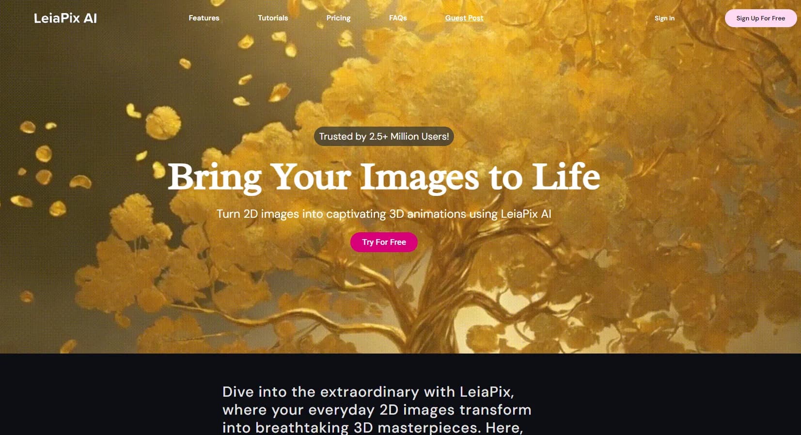Click the everyday 2D images transform text line

coord(377,410)
